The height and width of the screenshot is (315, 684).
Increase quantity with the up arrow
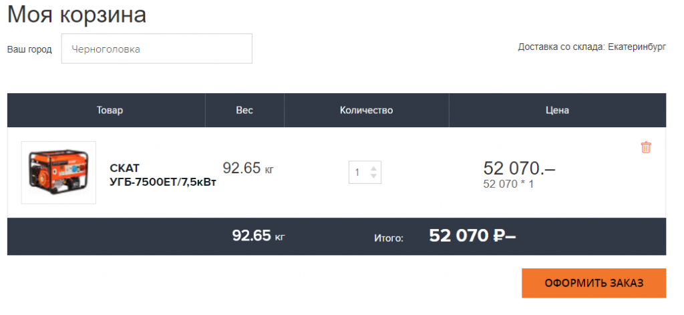pos(373,168)
